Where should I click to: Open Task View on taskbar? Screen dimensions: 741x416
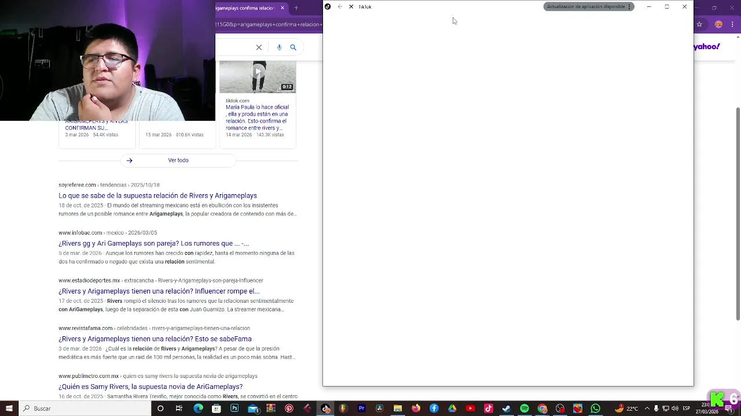(179, 408)
